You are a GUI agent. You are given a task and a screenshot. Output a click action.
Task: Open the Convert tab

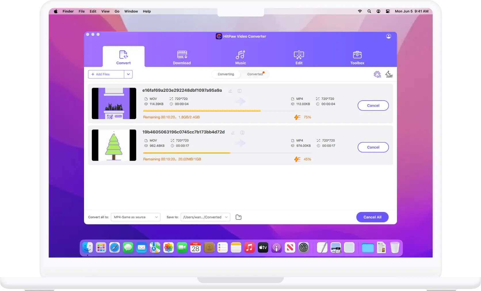click(x=123, y=57)
